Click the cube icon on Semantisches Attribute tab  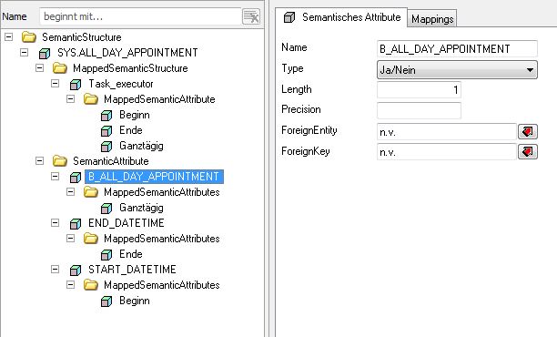pos(289,17)
